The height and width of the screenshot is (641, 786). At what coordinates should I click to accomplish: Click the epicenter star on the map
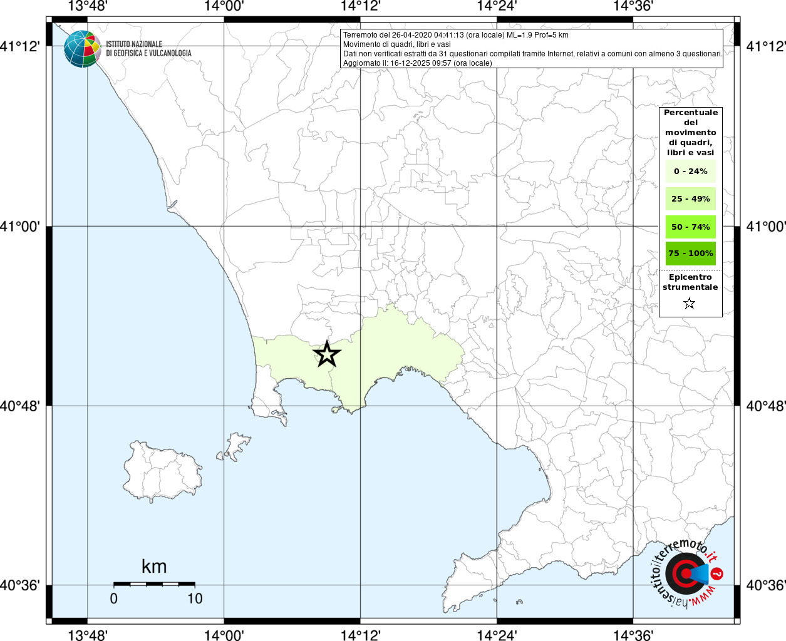click(x=327, y=354)
